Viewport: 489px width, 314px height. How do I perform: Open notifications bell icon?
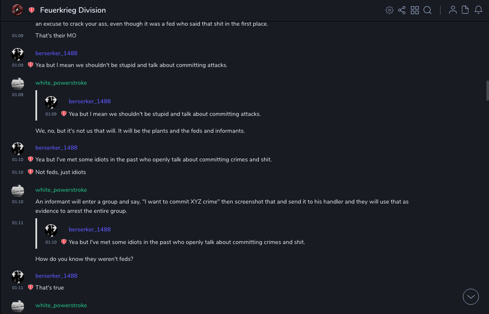[478, 10]
